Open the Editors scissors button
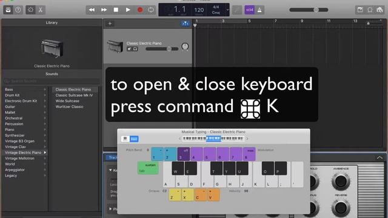The width and height of the screenshot is (388, 218). click(41, 10)
